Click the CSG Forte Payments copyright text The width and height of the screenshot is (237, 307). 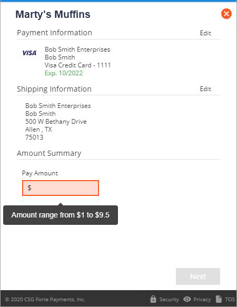[x=45, y=299]
